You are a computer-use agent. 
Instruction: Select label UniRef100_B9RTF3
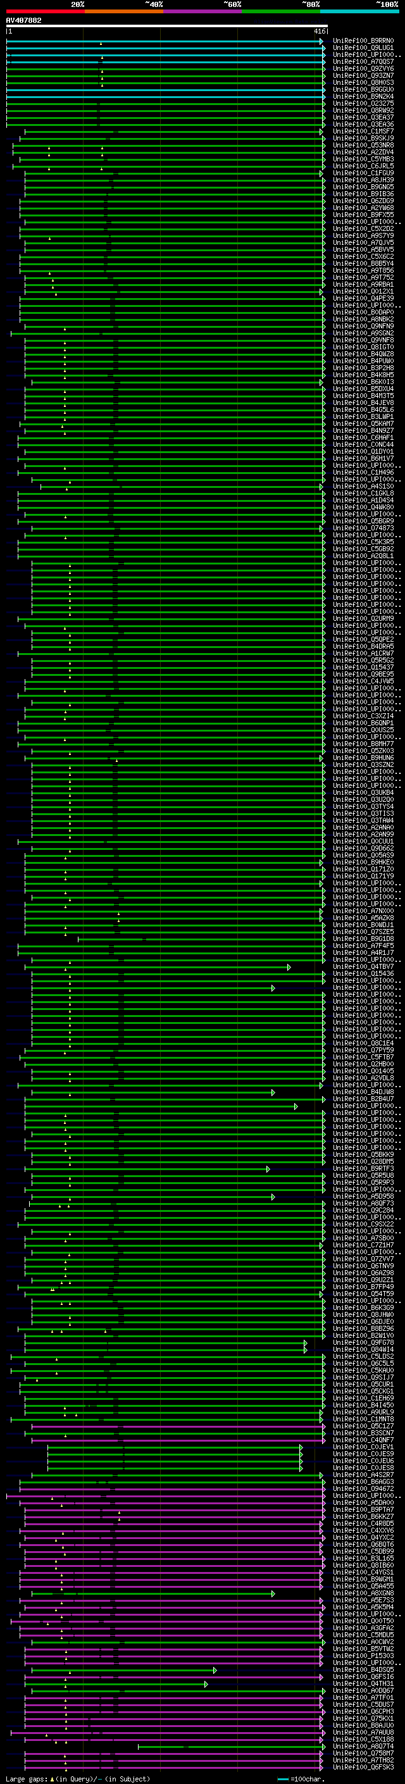tap(363, 1168)
